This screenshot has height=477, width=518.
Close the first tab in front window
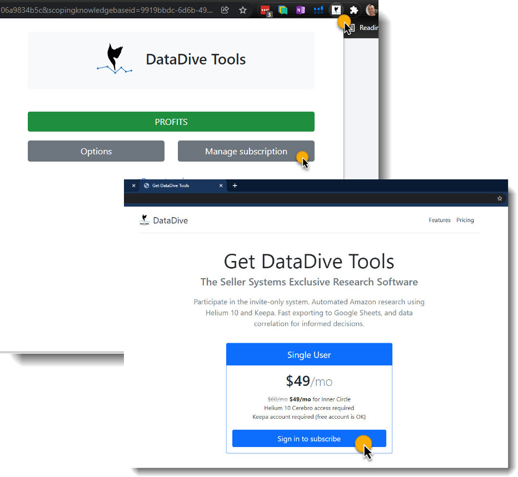tap(134, 185)
